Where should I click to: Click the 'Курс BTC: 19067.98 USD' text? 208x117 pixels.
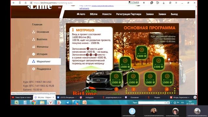tap(37, 82)
